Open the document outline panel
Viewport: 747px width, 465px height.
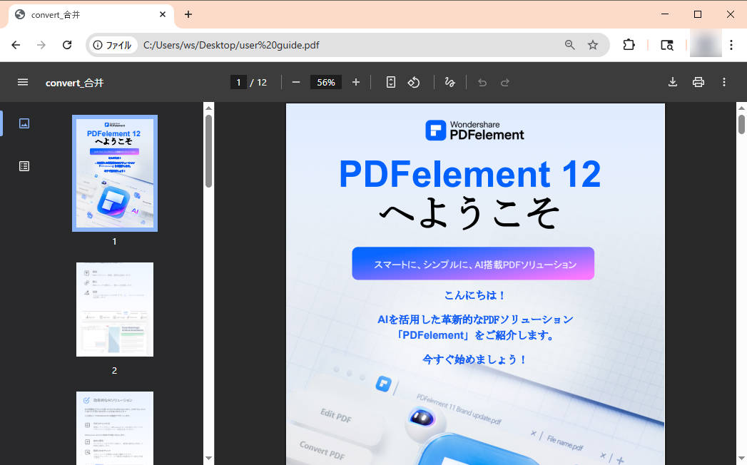click(x=24, y=165)
